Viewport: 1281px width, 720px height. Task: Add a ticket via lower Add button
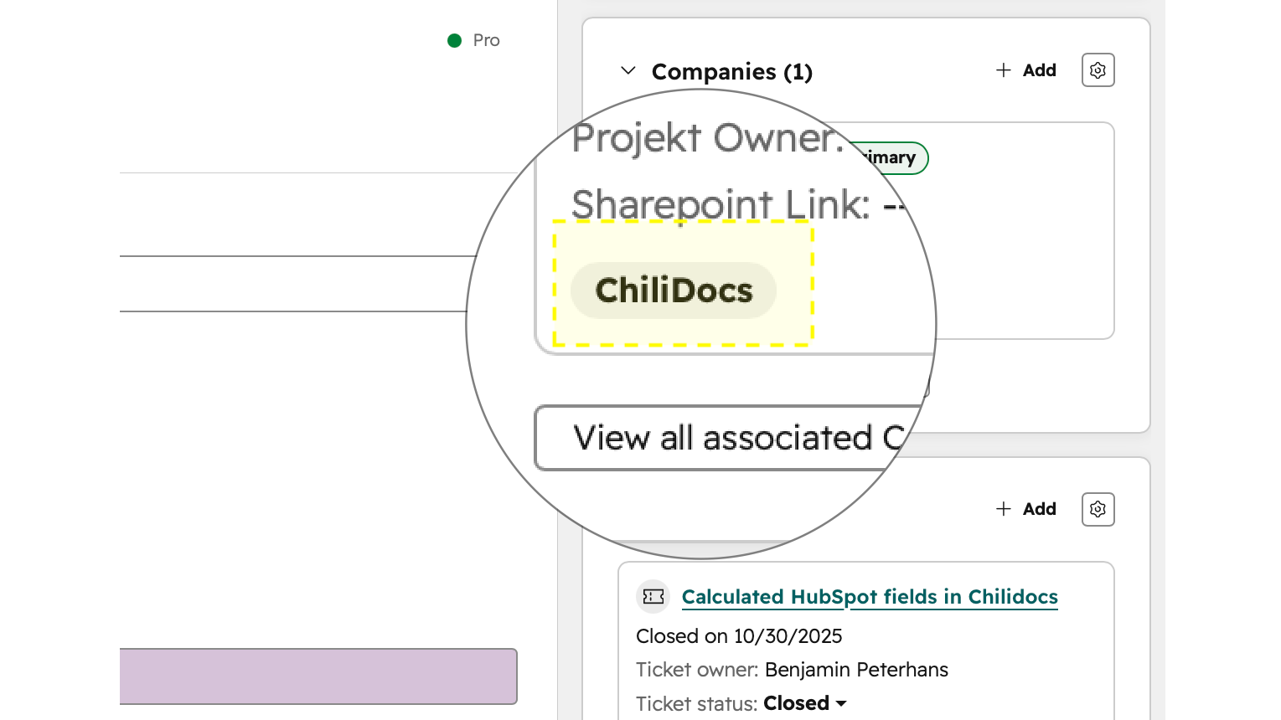pos(1026,509)
